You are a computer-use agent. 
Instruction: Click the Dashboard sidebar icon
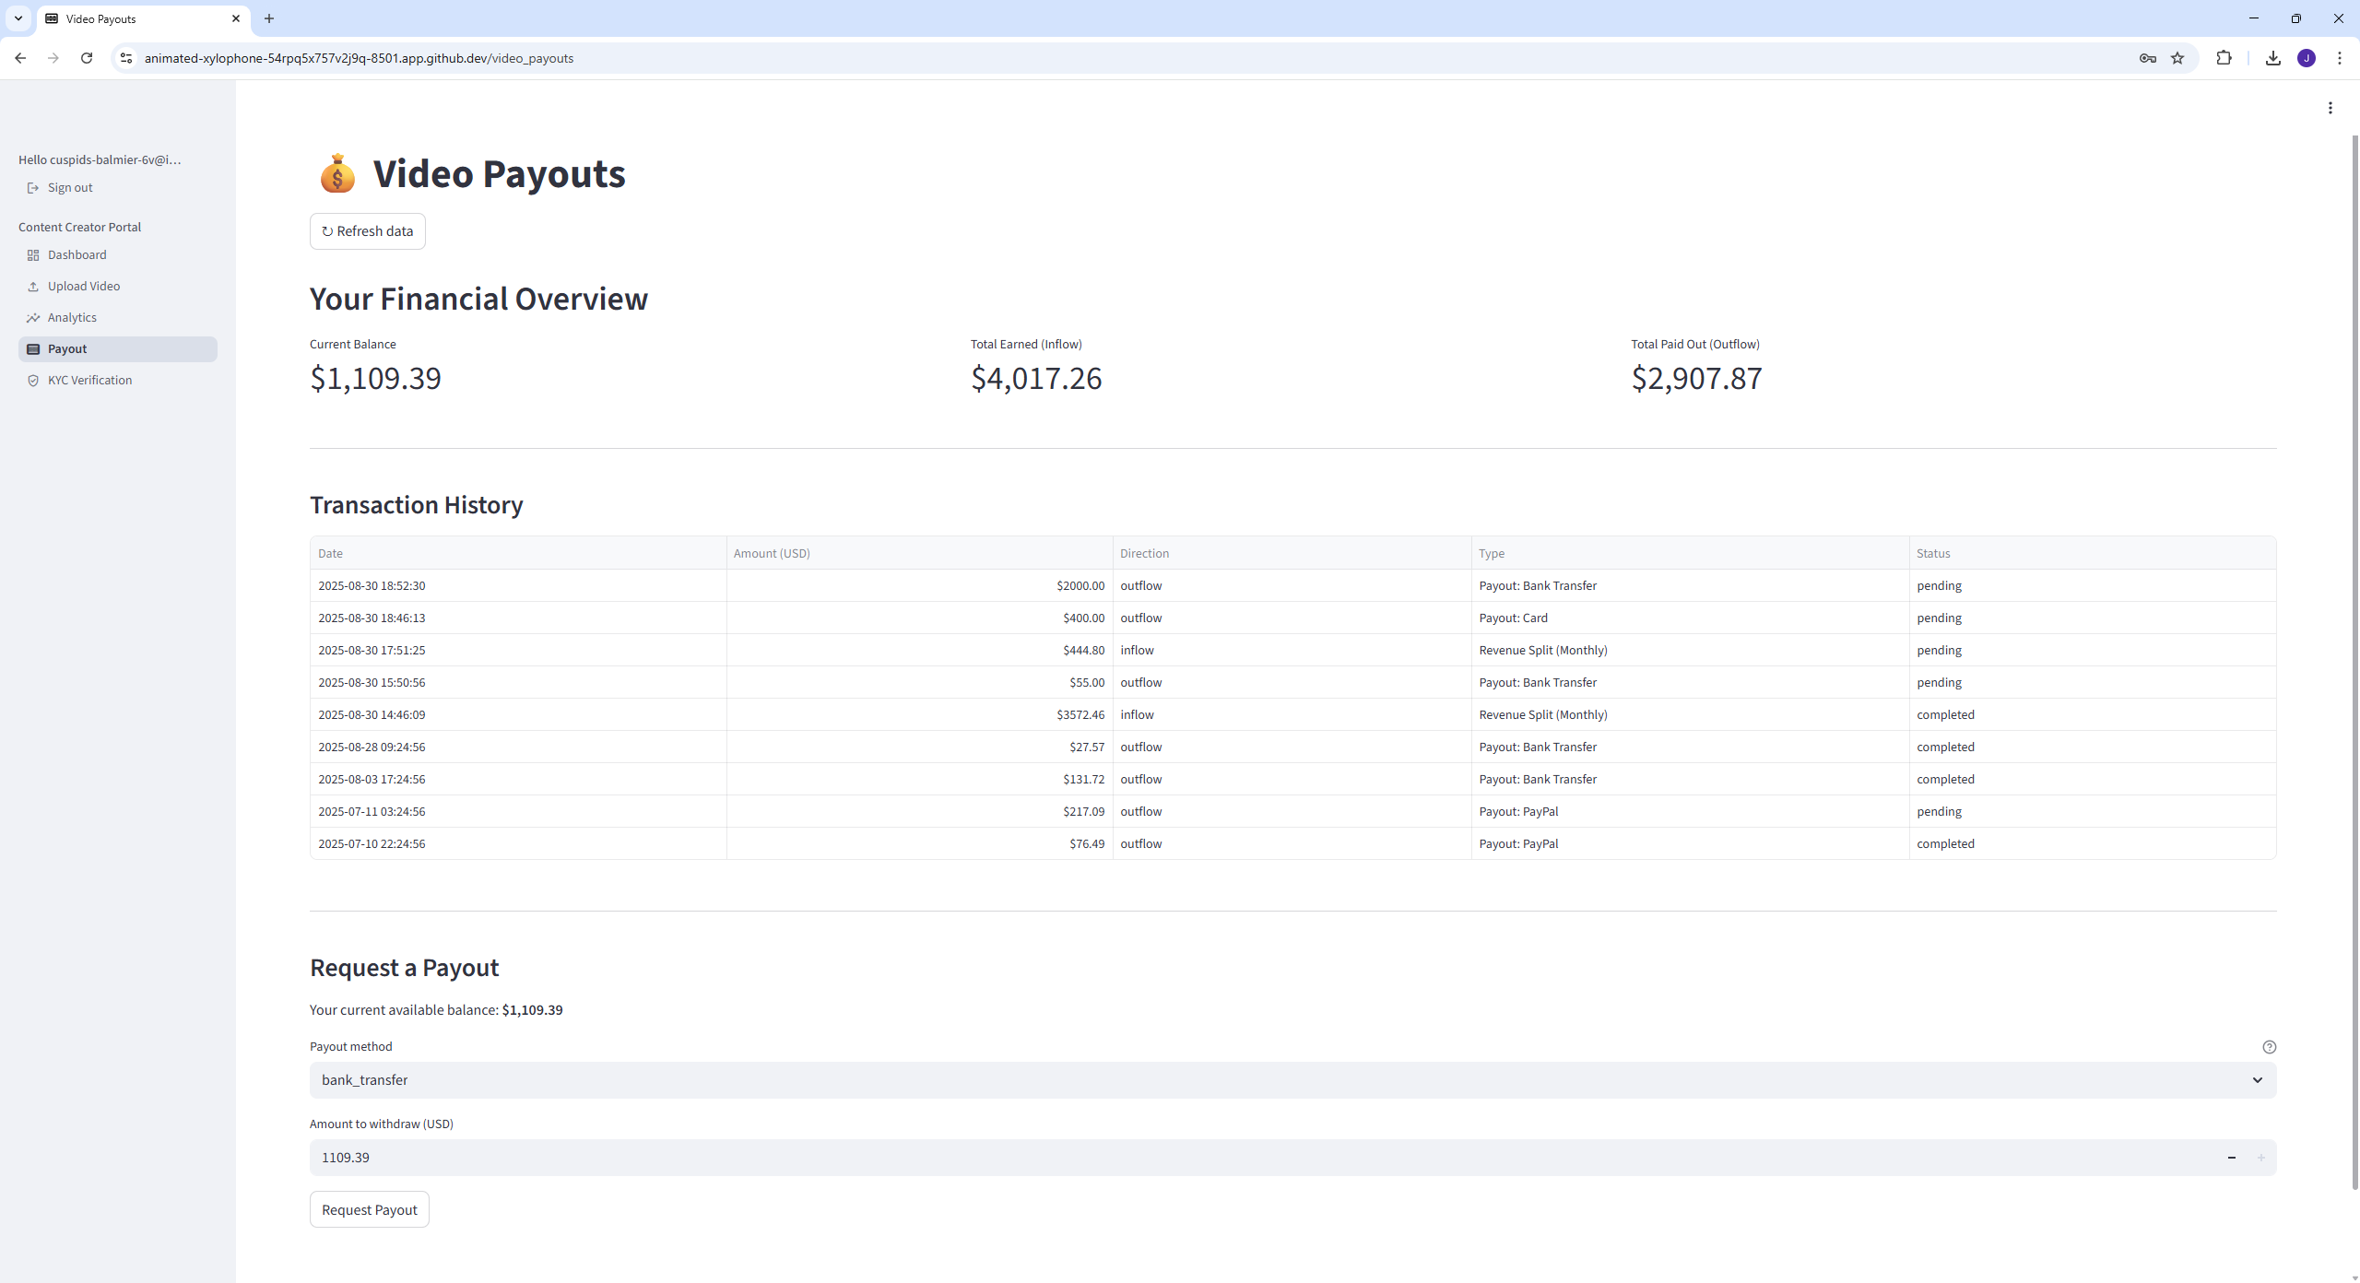pos(33,255)
